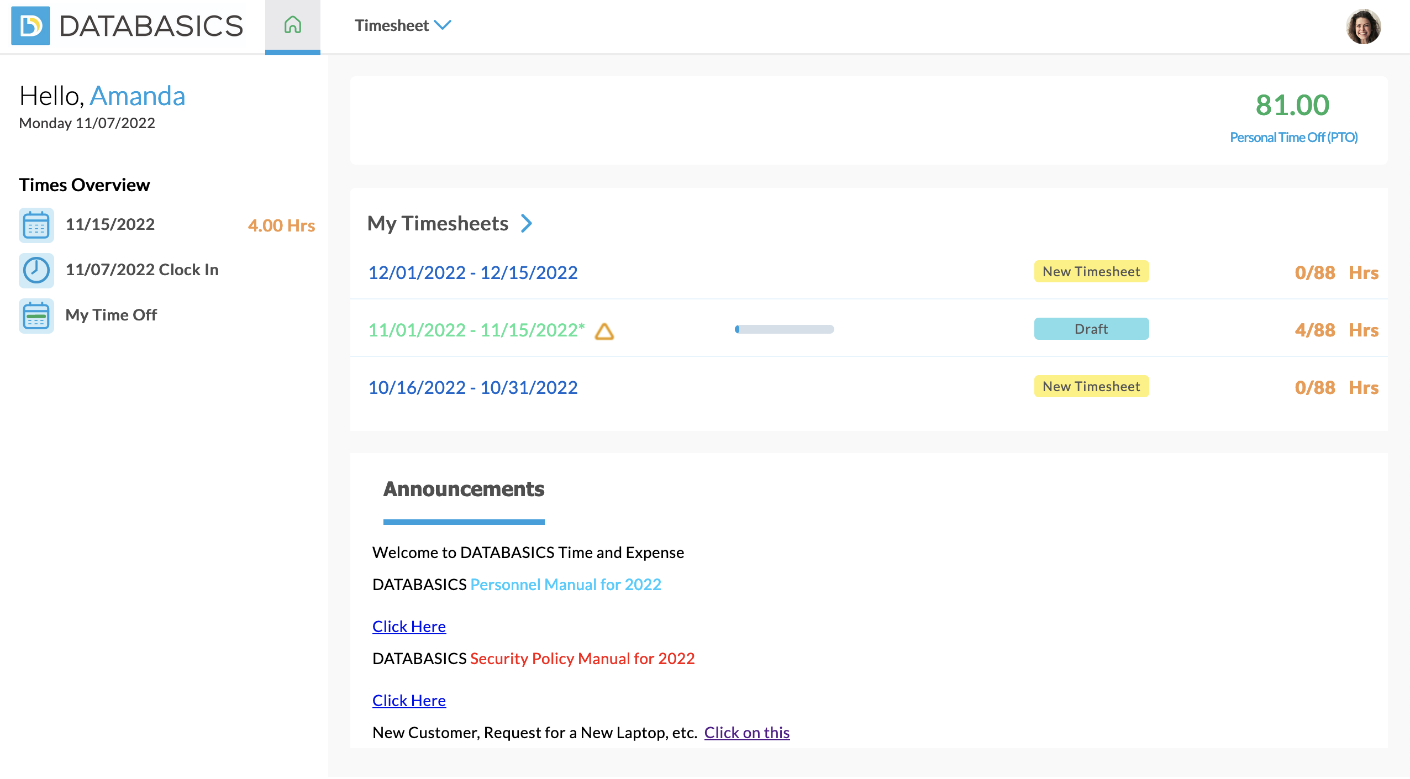
Task: Open timesheet 12/01/2022 - 12/15/2022
Action: pos(472,272)
